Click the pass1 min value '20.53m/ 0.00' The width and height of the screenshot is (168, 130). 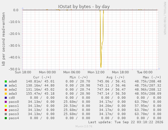pos(77,106)
